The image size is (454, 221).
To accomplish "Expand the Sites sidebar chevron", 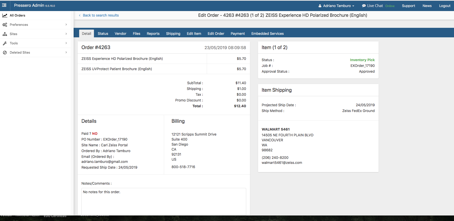I will 66,34.
